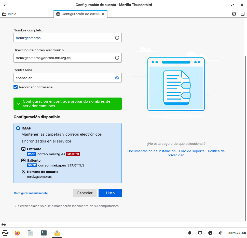The height and width of the screenshot is (238, 247).
Task: Click the info icon in Nombre completo field
Action: pyautogui.click(x=117, y=38)
